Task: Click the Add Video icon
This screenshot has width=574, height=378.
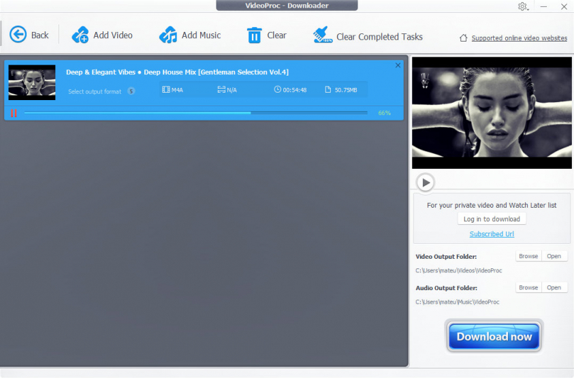Action: 80,35
